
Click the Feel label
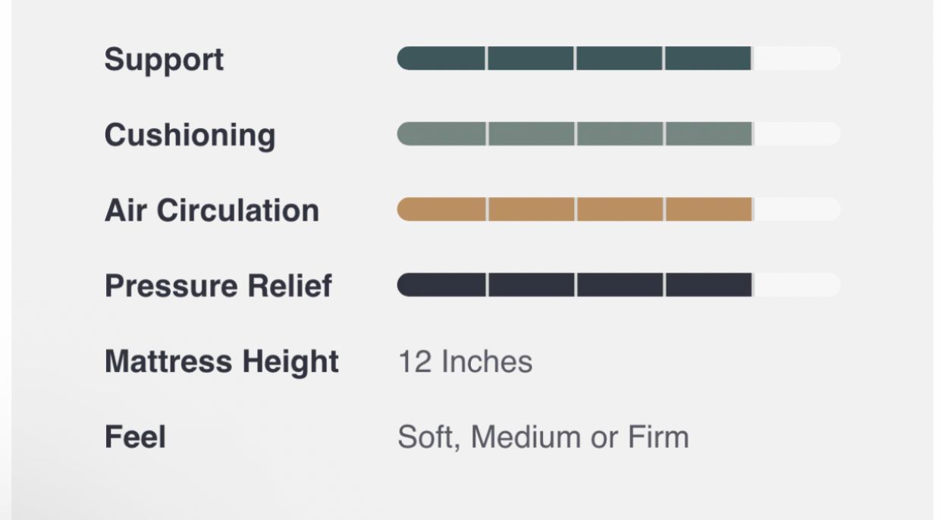click(x=135, y=437)
